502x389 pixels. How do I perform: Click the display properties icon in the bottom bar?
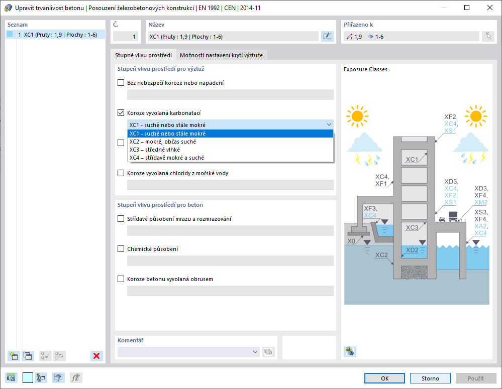[x=41, y=378]
